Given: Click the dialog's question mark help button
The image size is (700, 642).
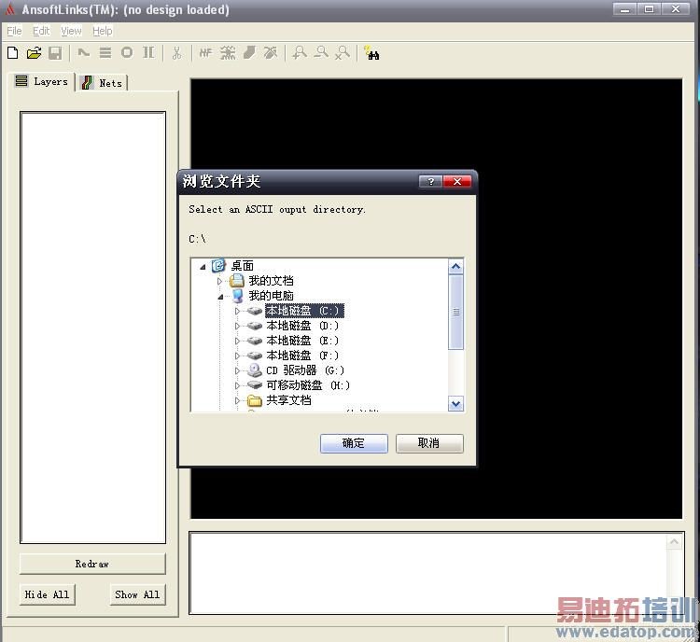Looking at the screenshot, I should point(430,181).
